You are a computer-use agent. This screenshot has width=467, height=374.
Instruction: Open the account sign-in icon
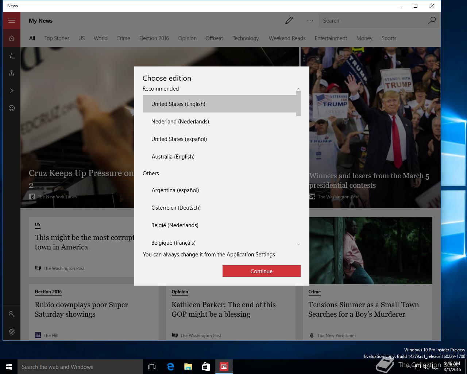(12, 314)
